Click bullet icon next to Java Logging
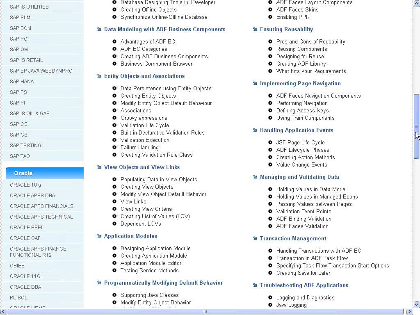Viewport: 420px width, 315px height. (270, 305)
